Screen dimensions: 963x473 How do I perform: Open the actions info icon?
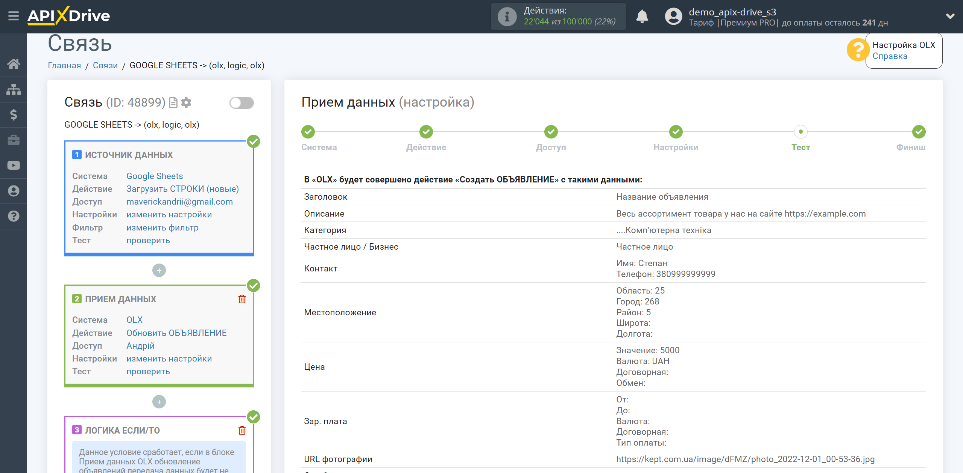tap(507, 17)
